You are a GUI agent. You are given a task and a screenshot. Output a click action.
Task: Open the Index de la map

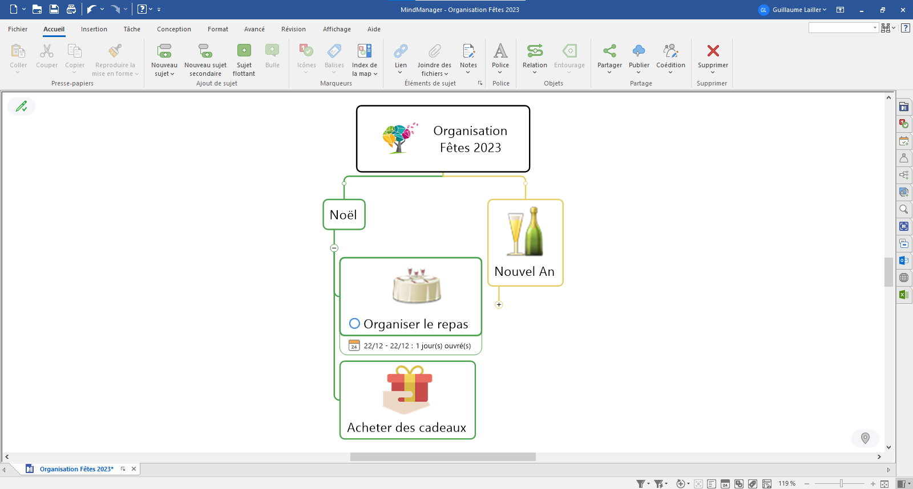click(364, 51)
